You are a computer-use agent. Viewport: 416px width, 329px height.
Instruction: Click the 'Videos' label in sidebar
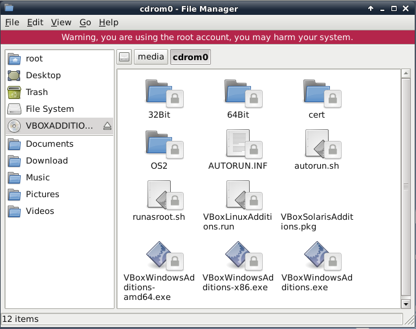click(40, 211)
